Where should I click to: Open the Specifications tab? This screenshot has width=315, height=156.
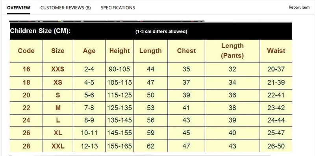pos(118,7)
